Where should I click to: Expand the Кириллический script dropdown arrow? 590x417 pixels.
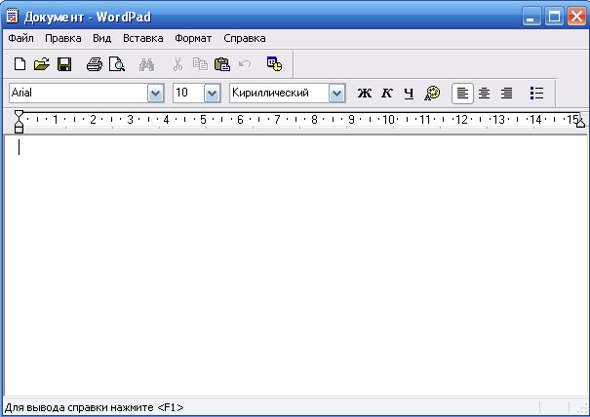[x=336, y=93]
